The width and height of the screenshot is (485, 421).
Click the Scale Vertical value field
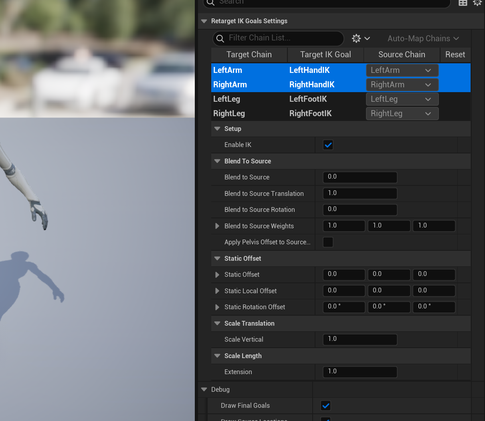click(360, 340)
